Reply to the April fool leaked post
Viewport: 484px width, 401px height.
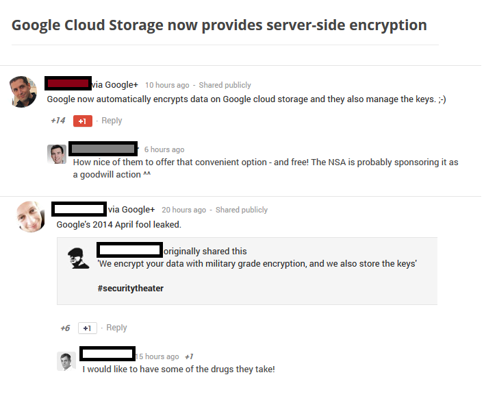pos(116,328)
